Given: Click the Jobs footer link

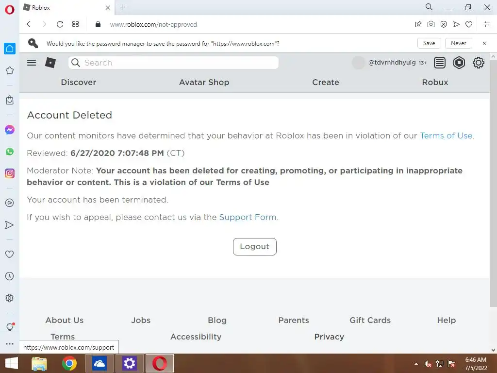Looking at the screenshot, I should coord(141,320).
